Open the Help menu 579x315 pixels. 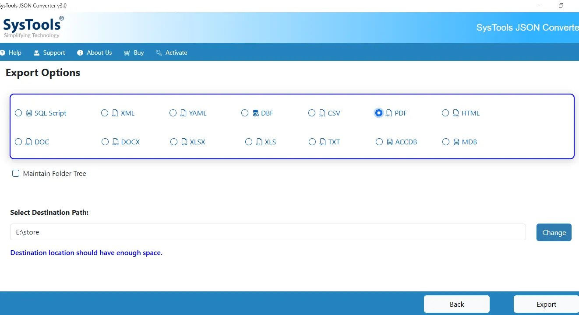click(11, 52)
